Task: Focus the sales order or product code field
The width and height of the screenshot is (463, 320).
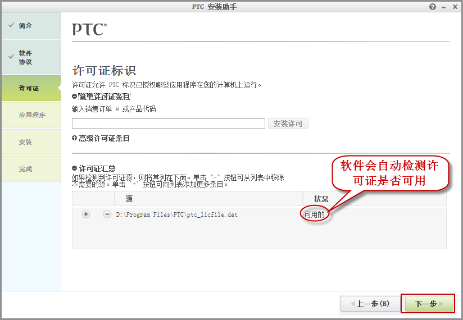Action: point(169,124)
